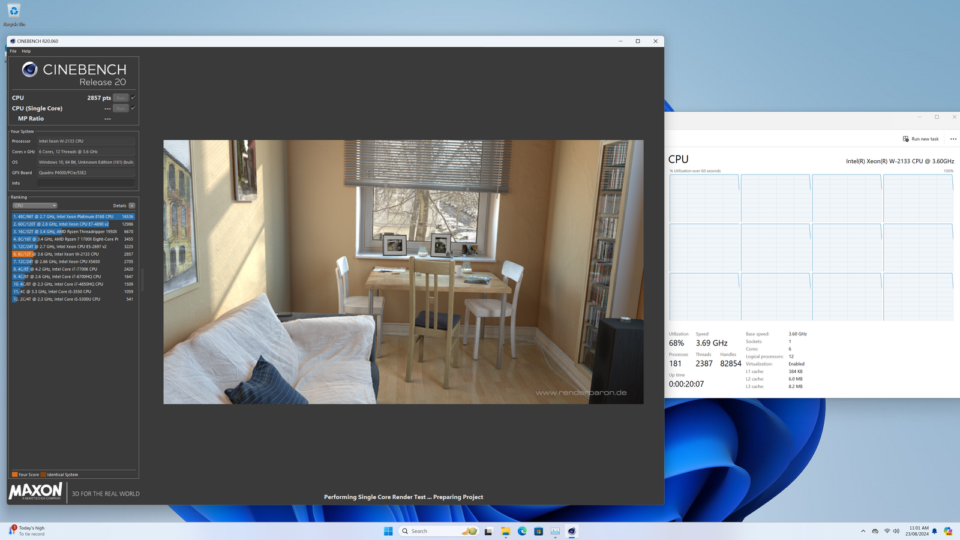
Task: Select highlighted ranking row Xeon W-2133 CPU
Action: pyautogui.click(x=73, y=254)
